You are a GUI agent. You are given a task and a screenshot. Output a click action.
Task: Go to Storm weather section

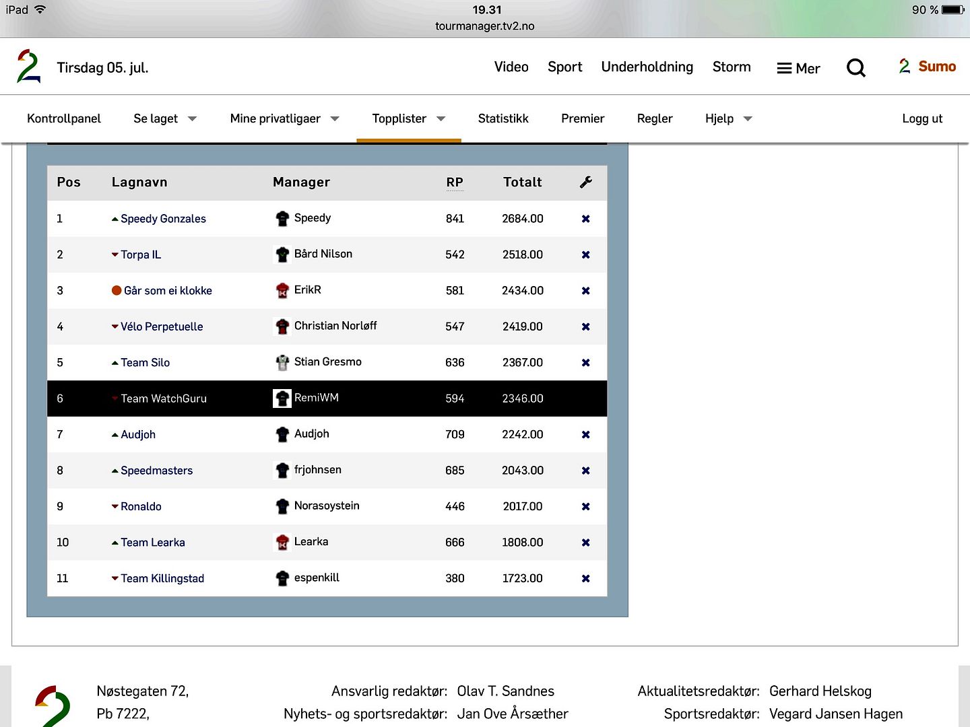tap(732, 67)
